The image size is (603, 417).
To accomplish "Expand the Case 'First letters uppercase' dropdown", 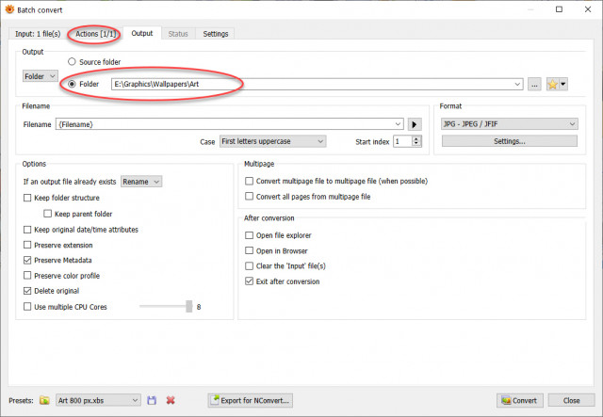I will [x=272, y=141].
